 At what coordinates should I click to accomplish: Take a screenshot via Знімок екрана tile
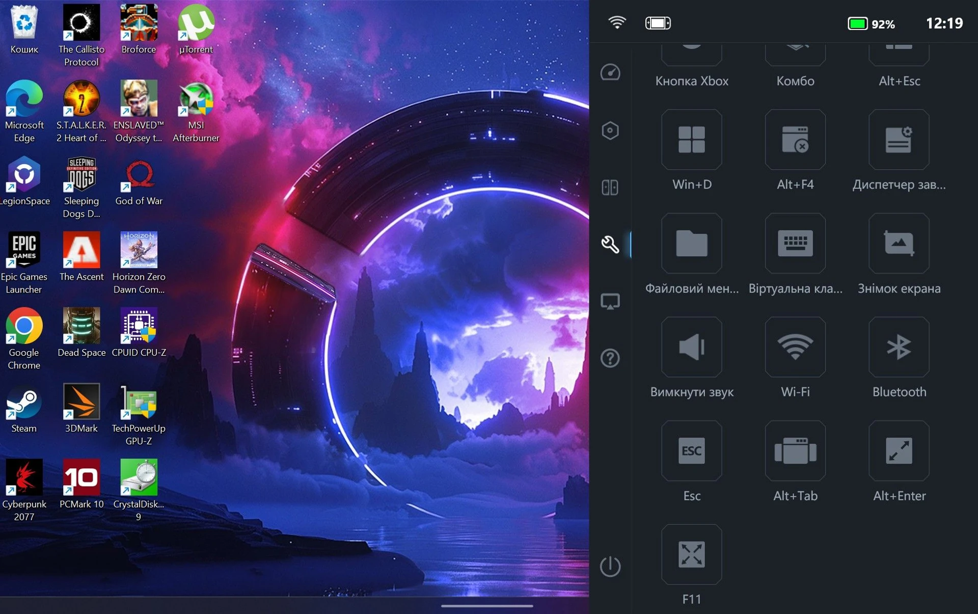[899, 244]
